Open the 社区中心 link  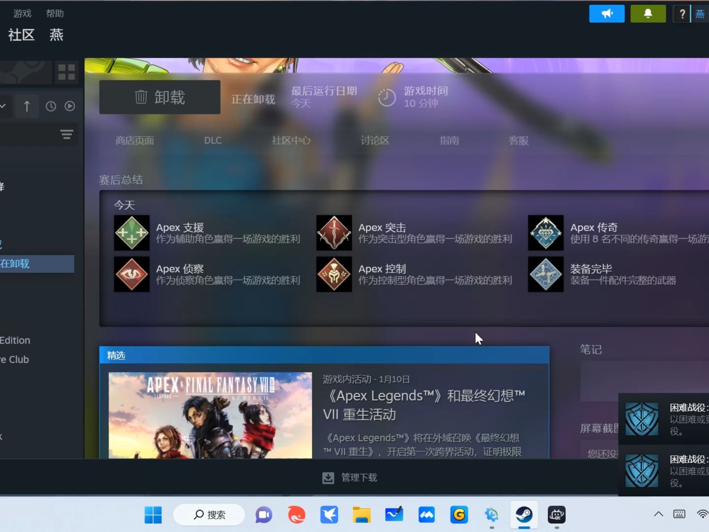[x=291, y=141]
